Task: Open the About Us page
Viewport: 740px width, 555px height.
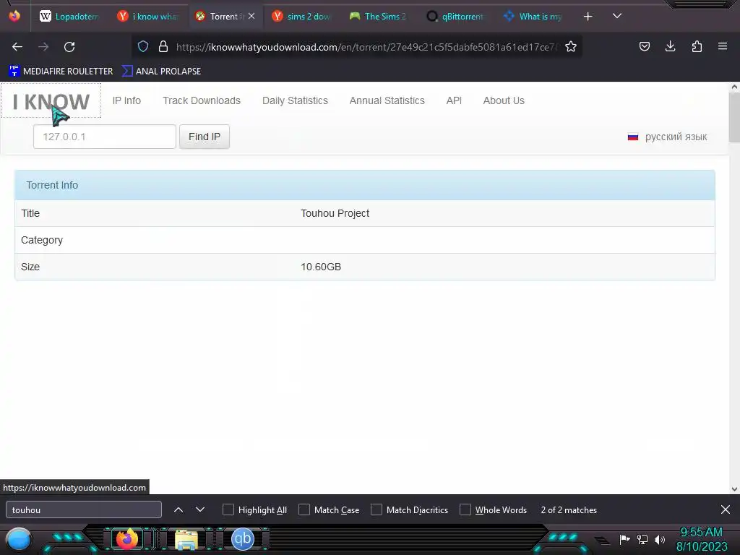Action: click(504, 100)
